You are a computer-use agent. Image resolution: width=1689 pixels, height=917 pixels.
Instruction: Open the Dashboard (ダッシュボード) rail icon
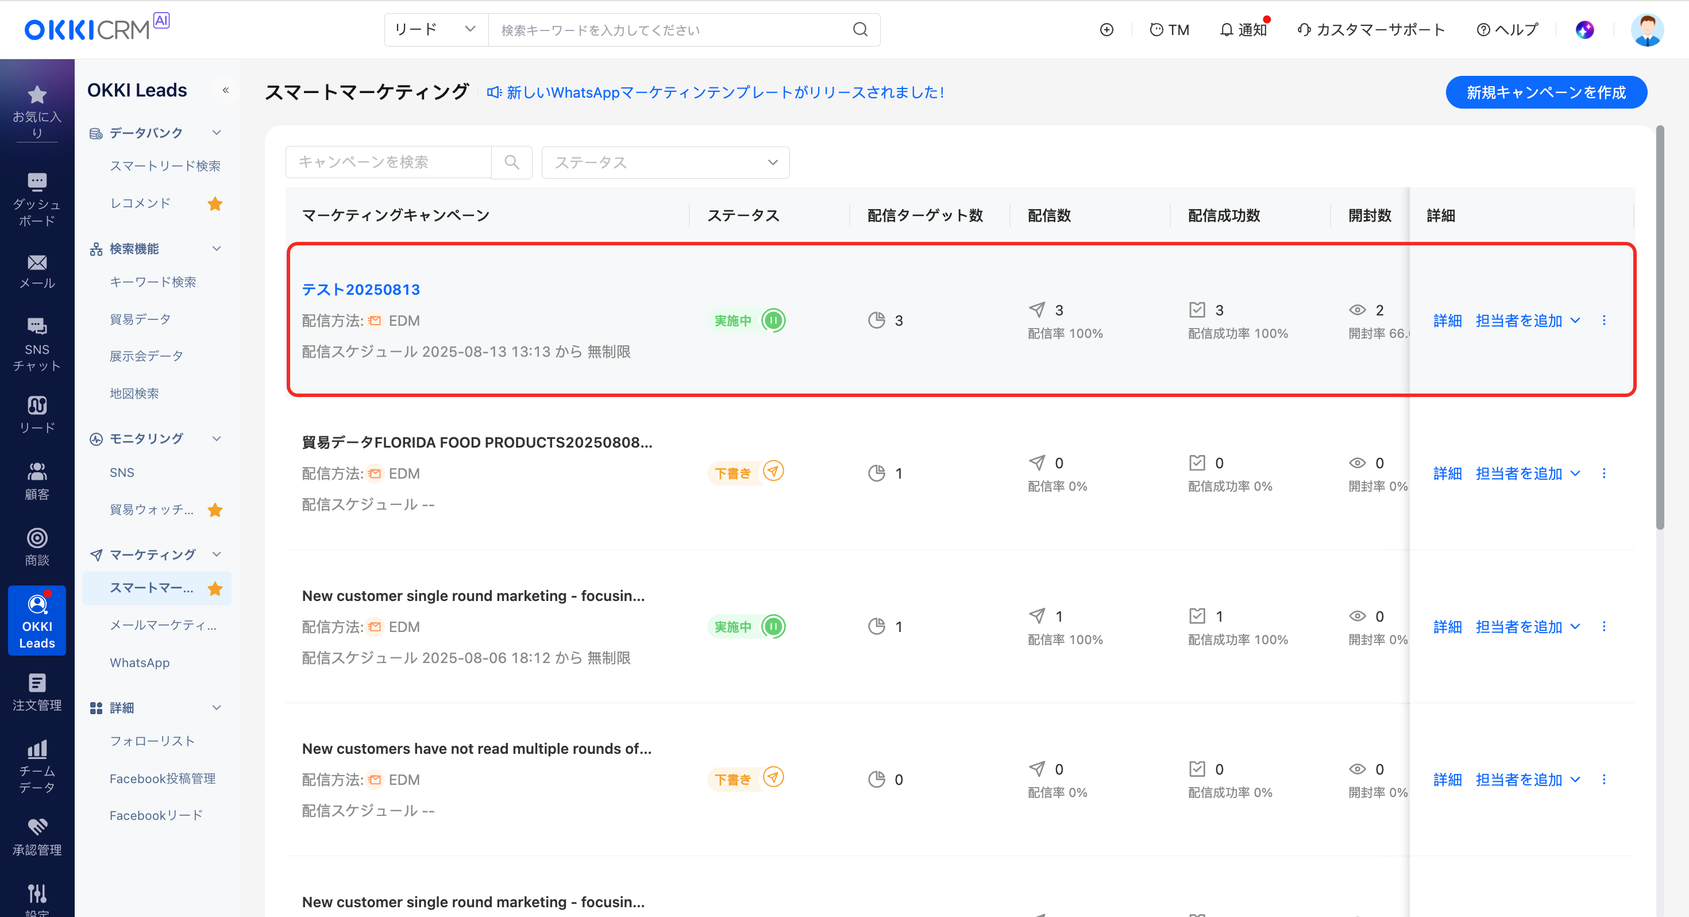tap(37, 199)
